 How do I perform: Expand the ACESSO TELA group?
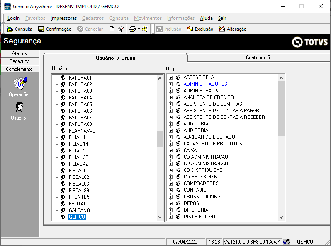tap(170, 77)
